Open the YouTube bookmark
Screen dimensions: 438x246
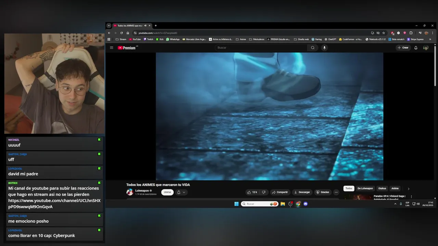135,39
